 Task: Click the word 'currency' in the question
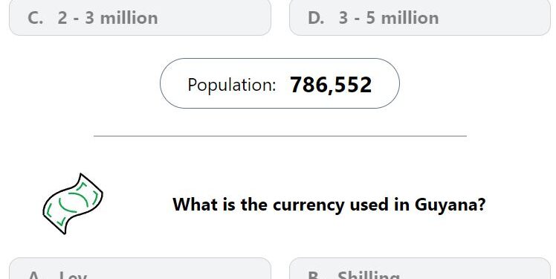[x=308, y=205]
